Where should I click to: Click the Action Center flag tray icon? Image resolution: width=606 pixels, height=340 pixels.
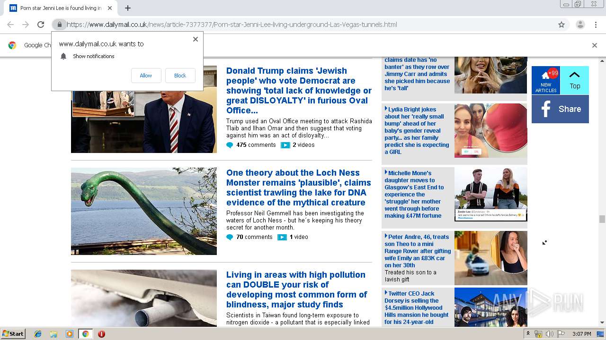point(561,334)
